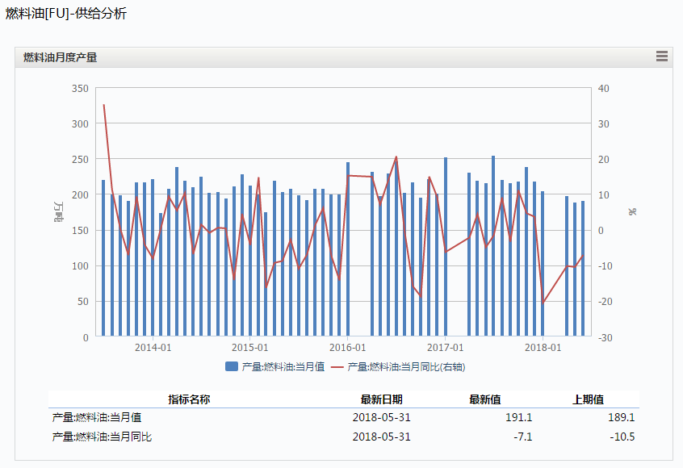683x468 pixels.
Task: Click the latest value 191.1 cell
Action: point(518,418)
